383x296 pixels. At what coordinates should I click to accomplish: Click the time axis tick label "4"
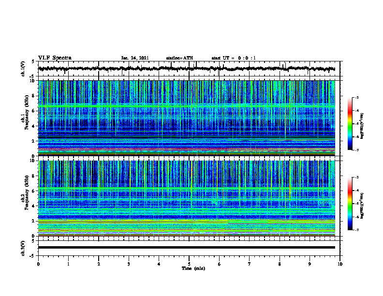(159, 264)
